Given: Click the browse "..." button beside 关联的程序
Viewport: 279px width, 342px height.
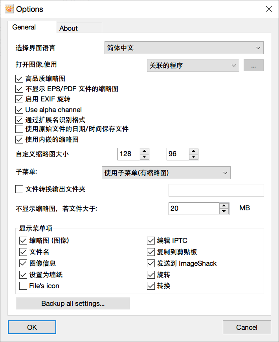Looking at the screenshot, I should [253, 65].
